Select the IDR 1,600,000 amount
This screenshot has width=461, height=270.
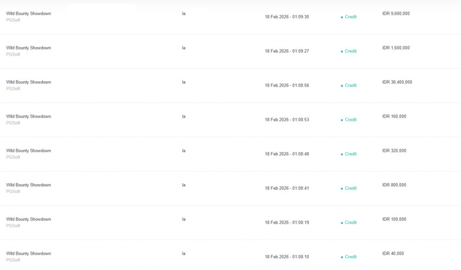[396, 48]
